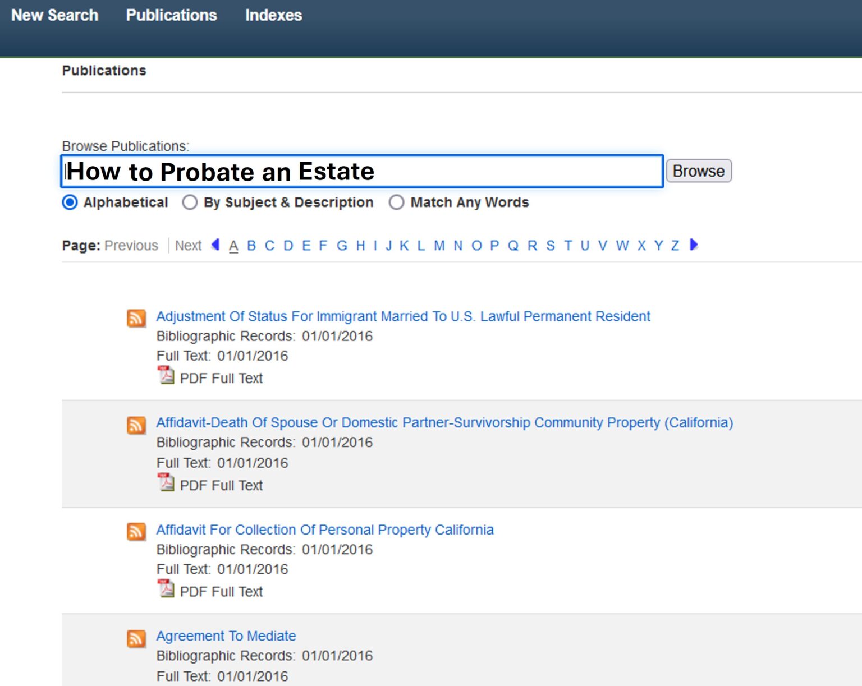
Task: Open the Agreement To Mediate publication link
Action: pos(226,636)
